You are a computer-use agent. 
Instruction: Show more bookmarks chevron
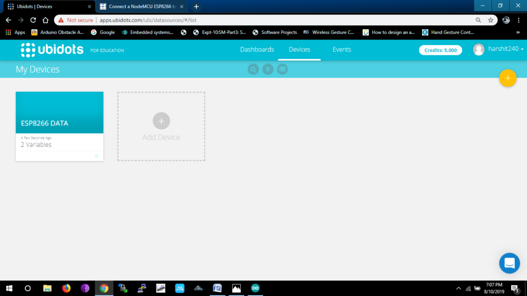[518, 32]
